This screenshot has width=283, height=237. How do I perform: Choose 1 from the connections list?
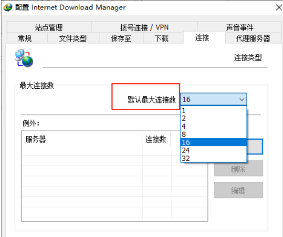point(213,110)
